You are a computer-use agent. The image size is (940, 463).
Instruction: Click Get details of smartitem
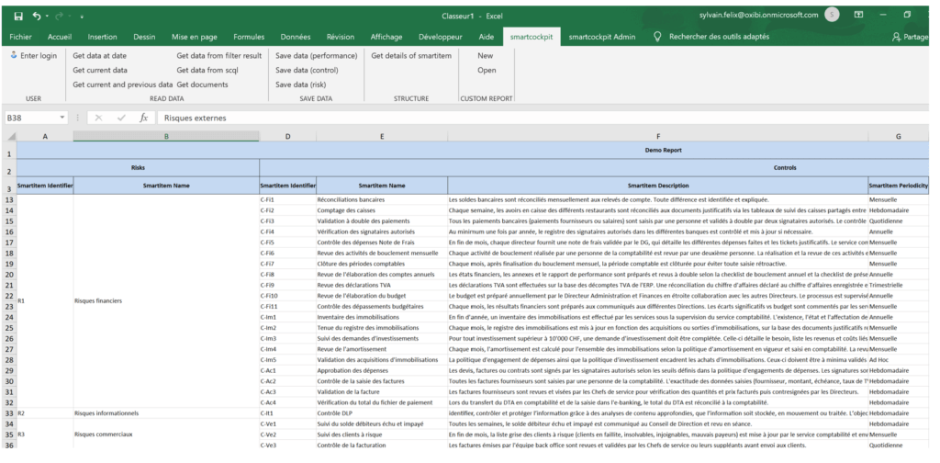tap(411, 55)
